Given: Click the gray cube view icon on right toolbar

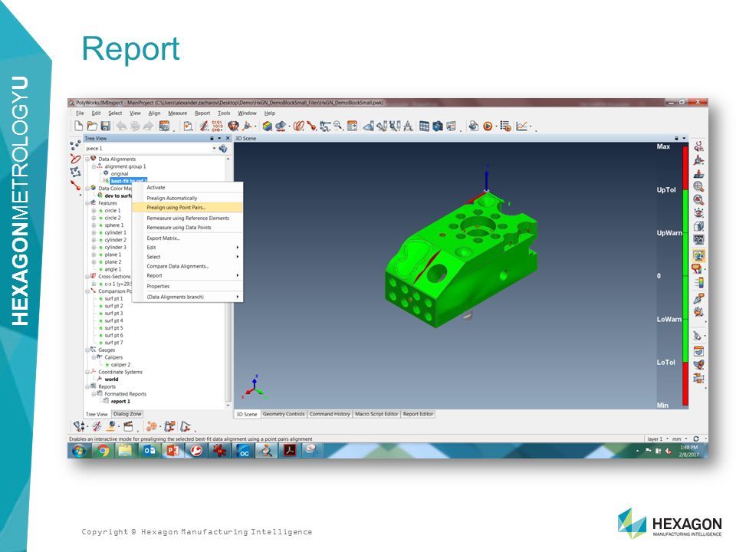Looking at the screenshot, I should point(698,226).
